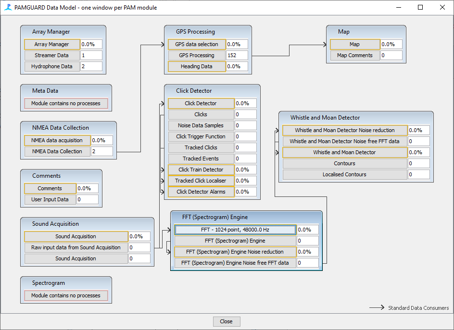454x330 pixels.
Task: Click Raw input data from Sound Acquisition
Action: tap(76, 247)
